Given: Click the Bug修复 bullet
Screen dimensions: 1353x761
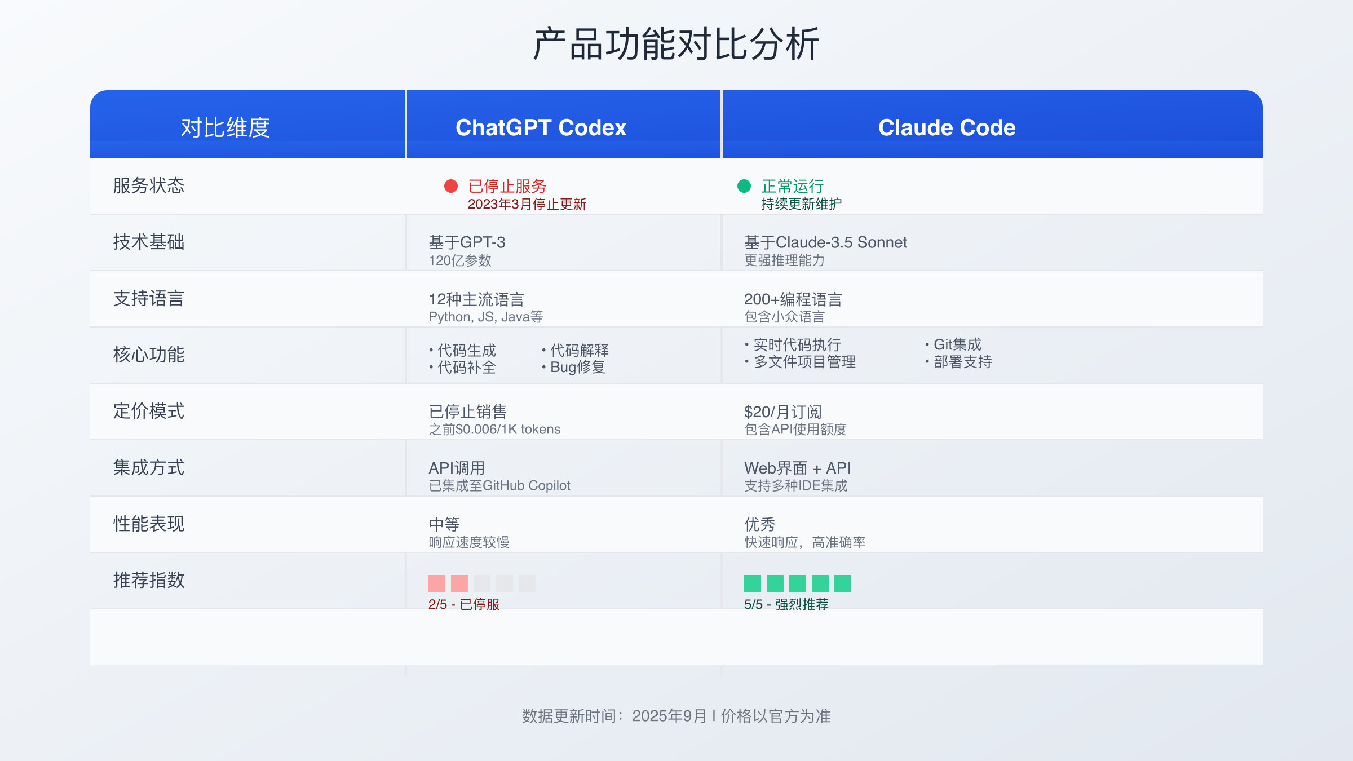Looking at the screenshot, I should pos(573,368).
